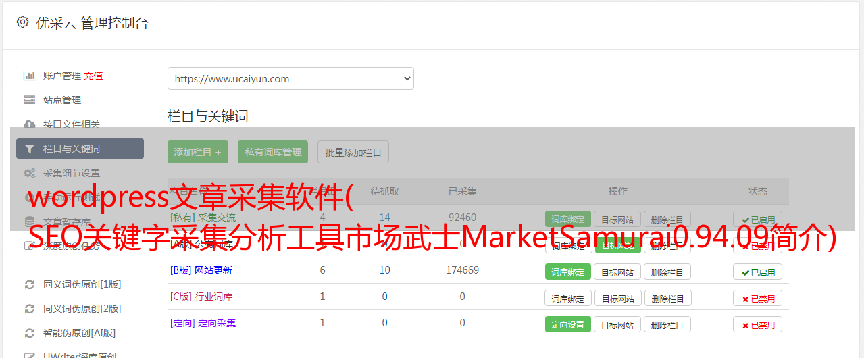Click the gear icon beside 优采云 管理控制台
864x358 pixels.
coord(22,22)
